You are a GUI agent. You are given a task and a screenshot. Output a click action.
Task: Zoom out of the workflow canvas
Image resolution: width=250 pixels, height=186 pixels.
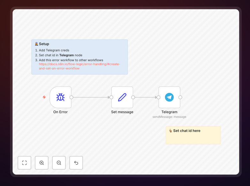pyautogui.click(x=59, y=163)
